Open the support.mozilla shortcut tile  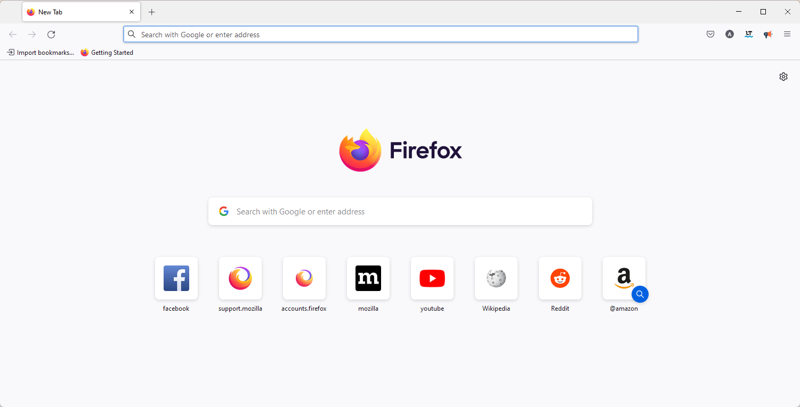(x=240, y=278)
